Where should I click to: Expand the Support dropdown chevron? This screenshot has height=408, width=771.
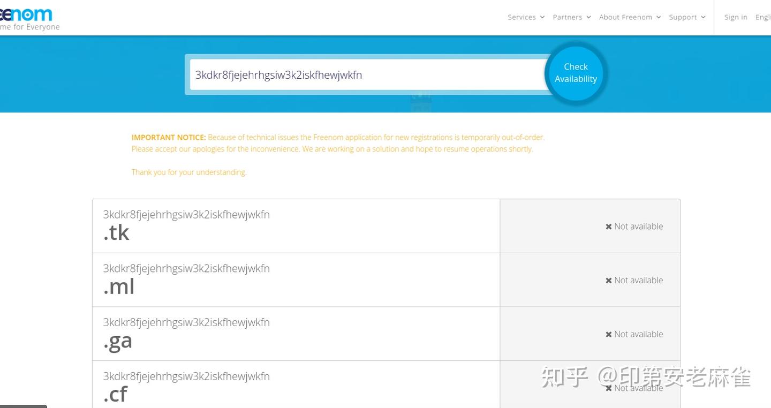click(x=703, y=17)
